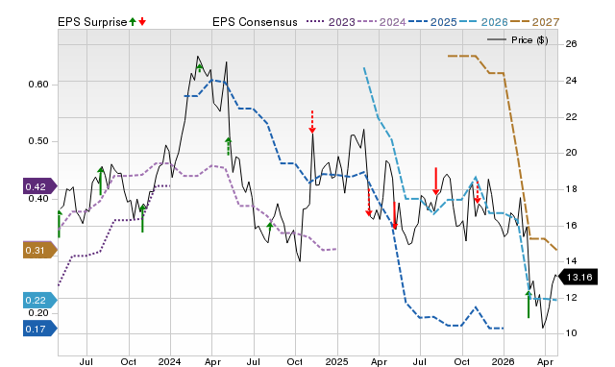This screenshot has height=367, width=615.
Task: Click the 24 label on the price axis
Action: [x=572, y=81]
